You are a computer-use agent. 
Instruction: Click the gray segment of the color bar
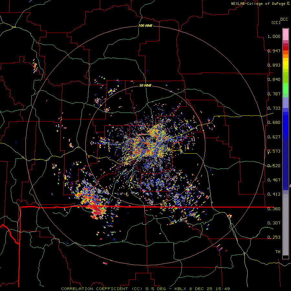coord(286,225)
